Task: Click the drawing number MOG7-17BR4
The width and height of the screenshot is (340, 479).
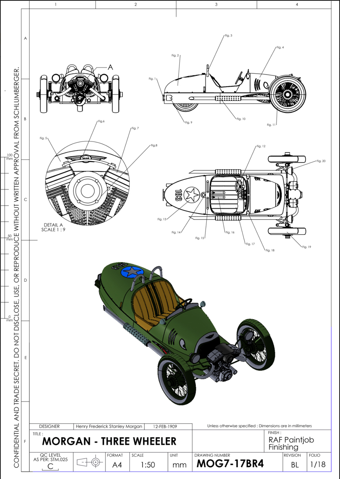Action: [230, 464]
